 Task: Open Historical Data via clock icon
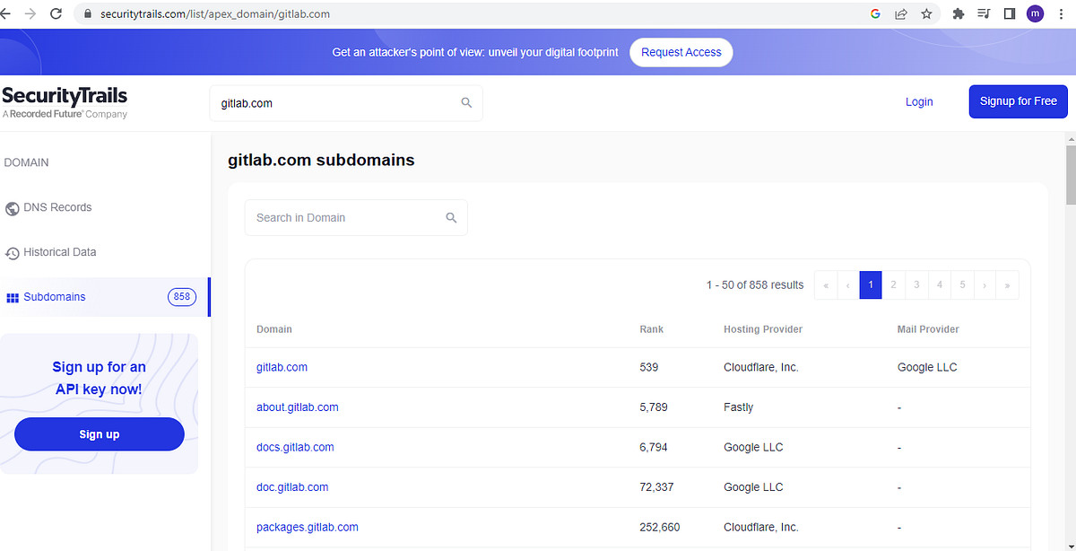(13, 252)
